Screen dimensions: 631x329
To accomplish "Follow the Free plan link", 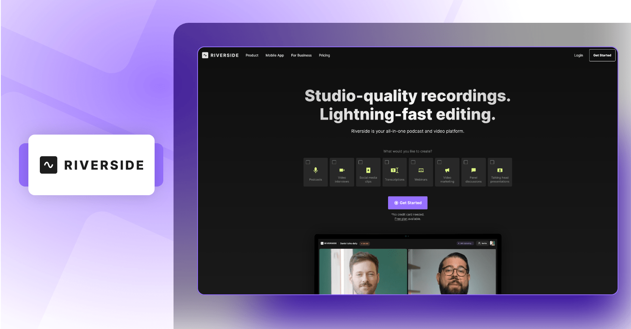I will [401, 219].
